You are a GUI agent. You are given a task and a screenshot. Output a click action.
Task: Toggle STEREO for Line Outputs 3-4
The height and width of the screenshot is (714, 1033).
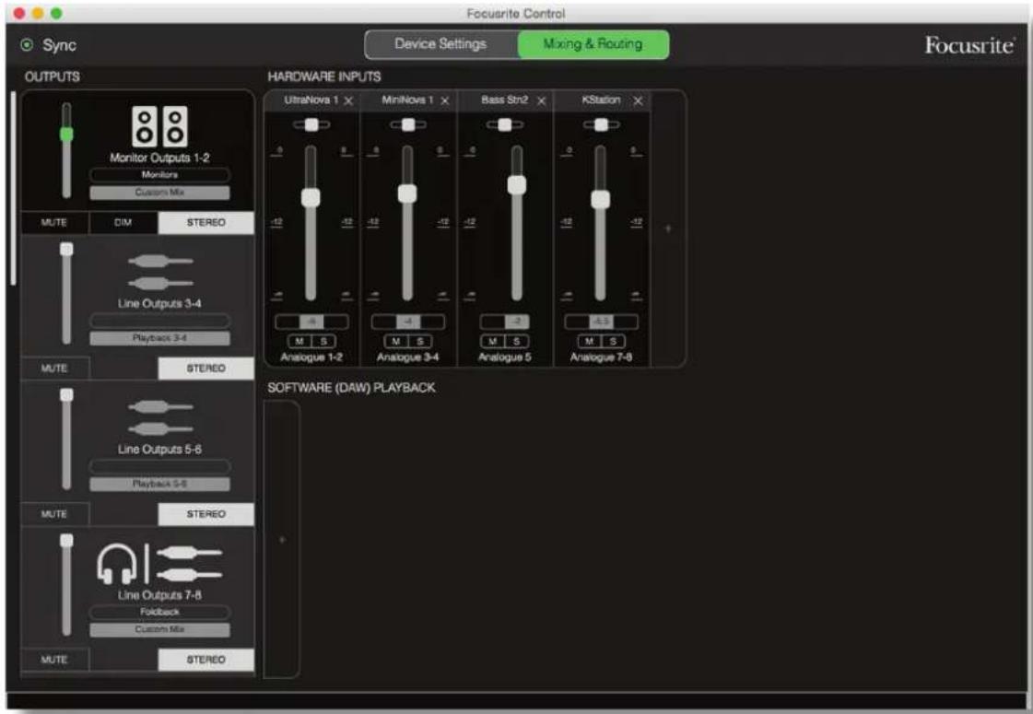(x=206, y=369)
